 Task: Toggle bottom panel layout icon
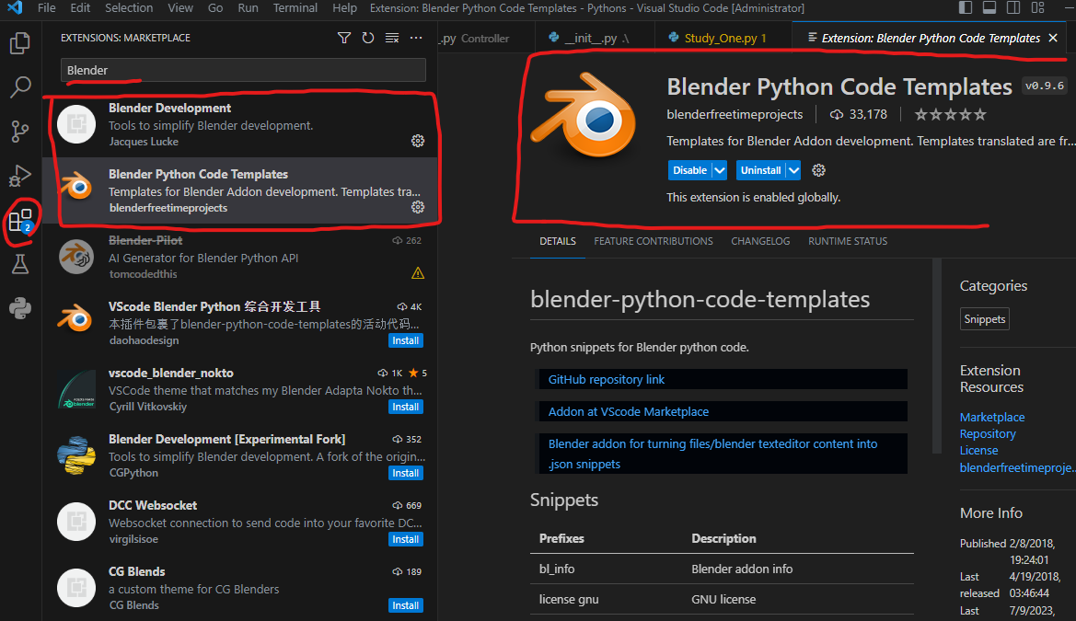[x=989, y=7]
